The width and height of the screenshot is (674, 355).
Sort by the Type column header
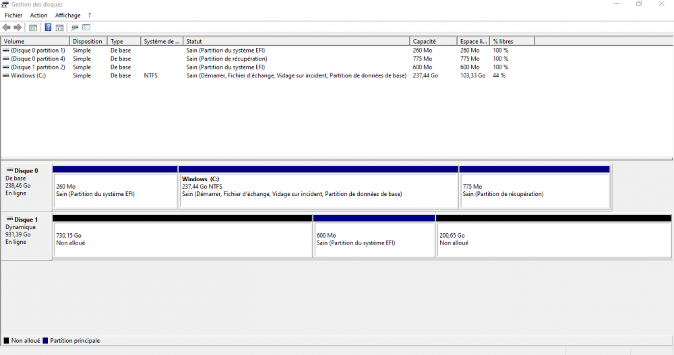pos(124,41)
